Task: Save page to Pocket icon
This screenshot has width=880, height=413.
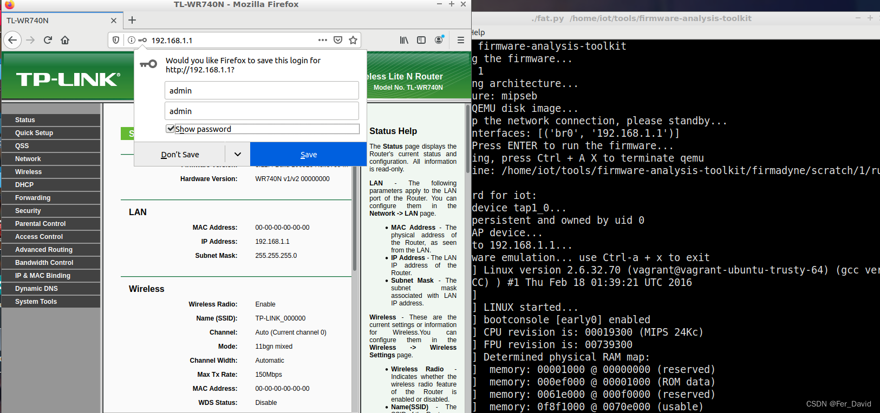Action: 338,40
